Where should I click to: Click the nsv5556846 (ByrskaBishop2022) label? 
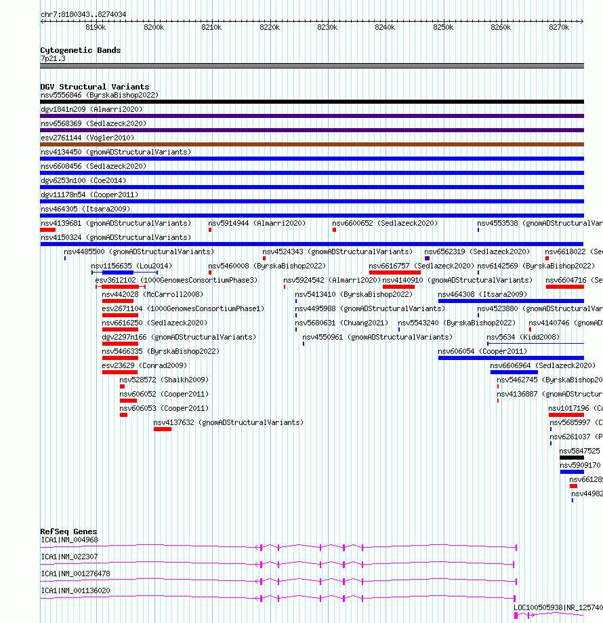[x=100, y=96]
